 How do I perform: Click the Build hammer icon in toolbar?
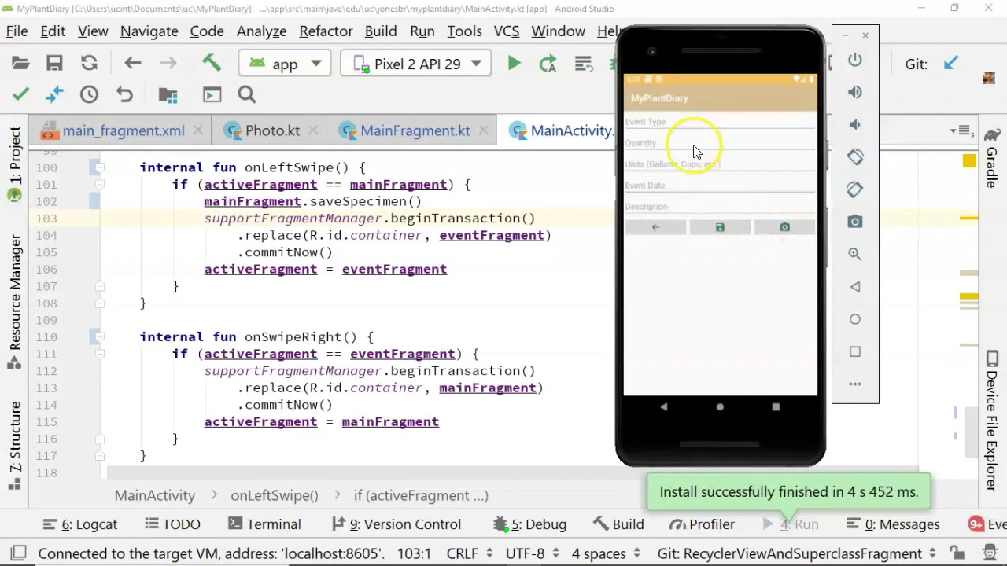coord(211,63)
